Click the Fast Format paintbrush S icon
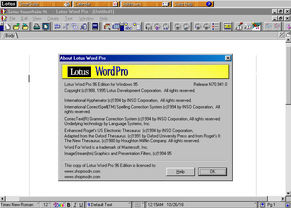Viewport: 291px width, 208px height. [x=256, y=27]
